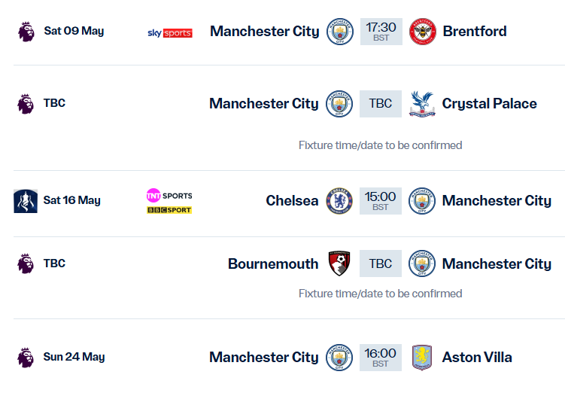Click the BBC Sport broadcaster logo
Screen dimensions: 565x399
point(169,210)
